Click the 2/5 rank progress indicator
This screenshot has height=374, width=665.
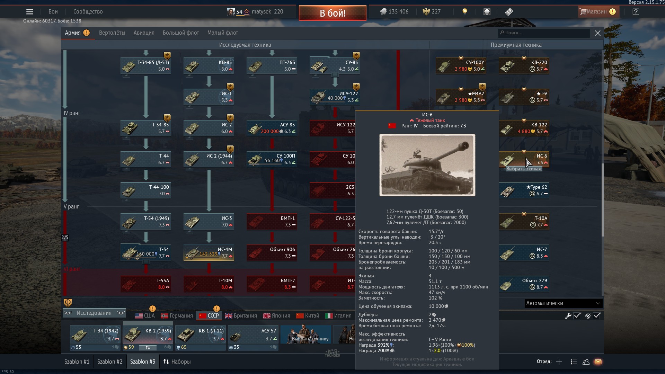[65, 238]
